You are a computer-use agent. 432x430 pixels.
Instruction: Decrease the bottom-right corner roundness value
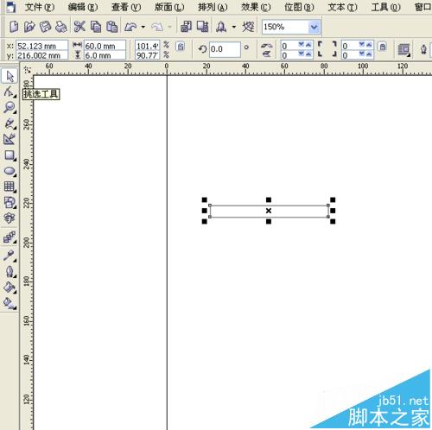point(362,54)
